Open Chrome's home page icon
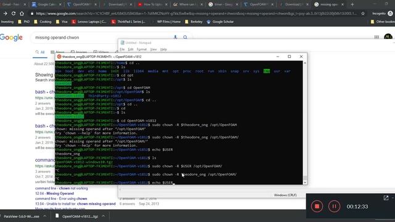The height and width of the screenshot is (222, 395). coord(22,14)
